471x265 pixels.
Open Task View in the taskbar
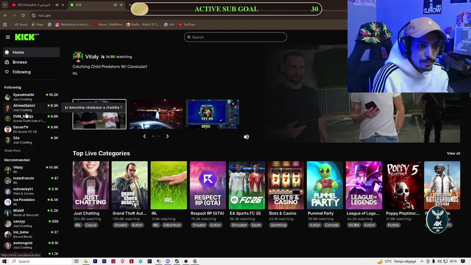77,261
